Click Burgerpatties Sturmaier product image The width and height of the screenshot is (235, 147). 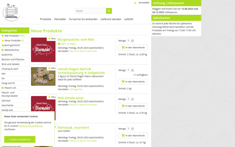point(43,50)
